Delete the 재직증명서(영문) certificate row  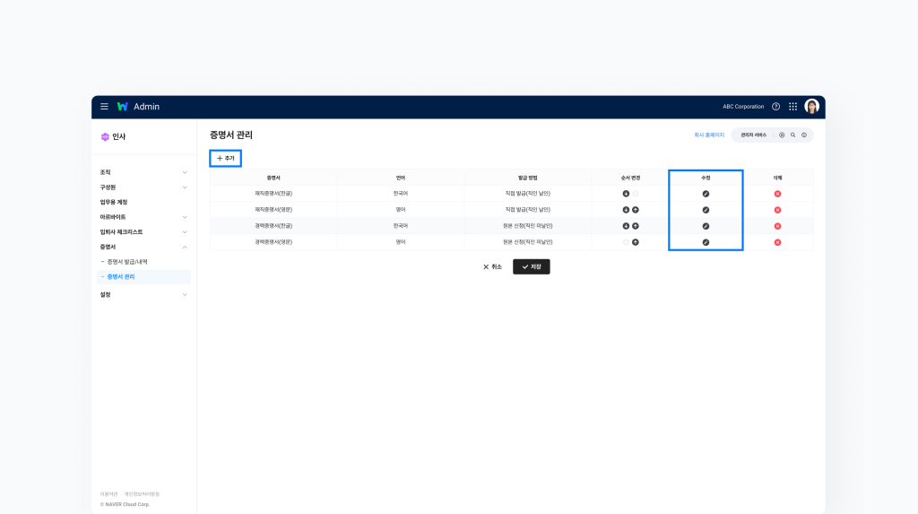(777, 210)
